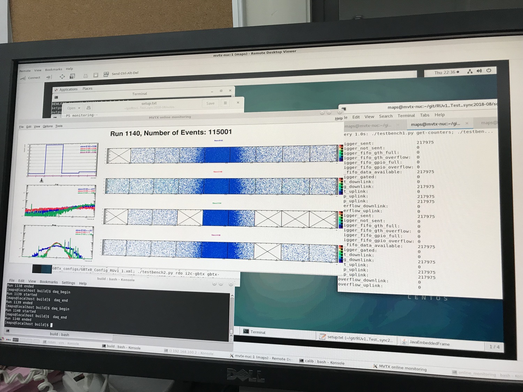Screen dimensions: 523x392
Task: Open the View menu in Remote Desktop Viewer
Action: pos(38,70)
